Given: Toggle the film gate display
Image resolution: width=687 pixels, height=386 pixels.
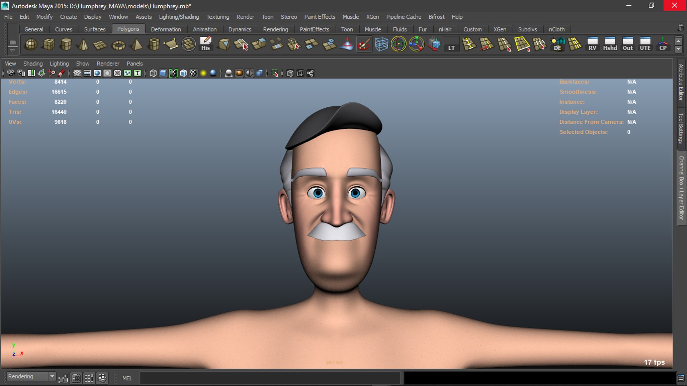Looking at the screenshot, I should tap(87, 73).
